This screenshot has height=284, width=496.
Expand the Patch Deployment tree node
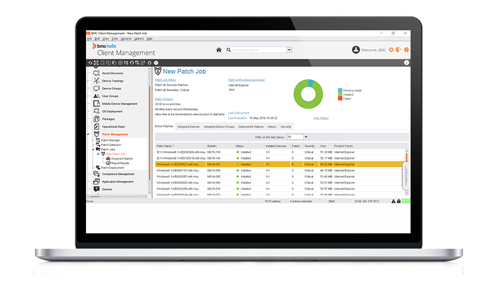[x=94, y=168]
